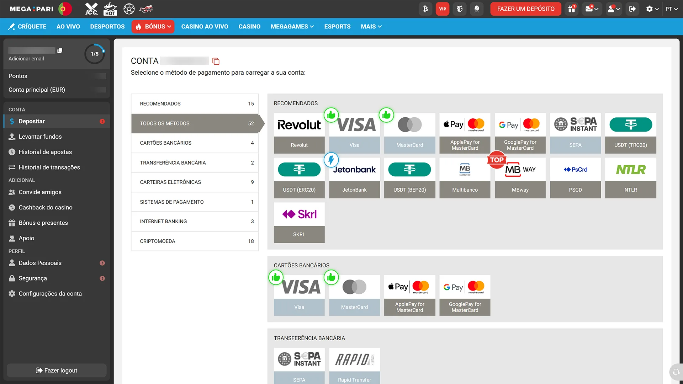Open the gift box icon with notification
This screenshot has height=384, width=683.
tap(572, 9)
